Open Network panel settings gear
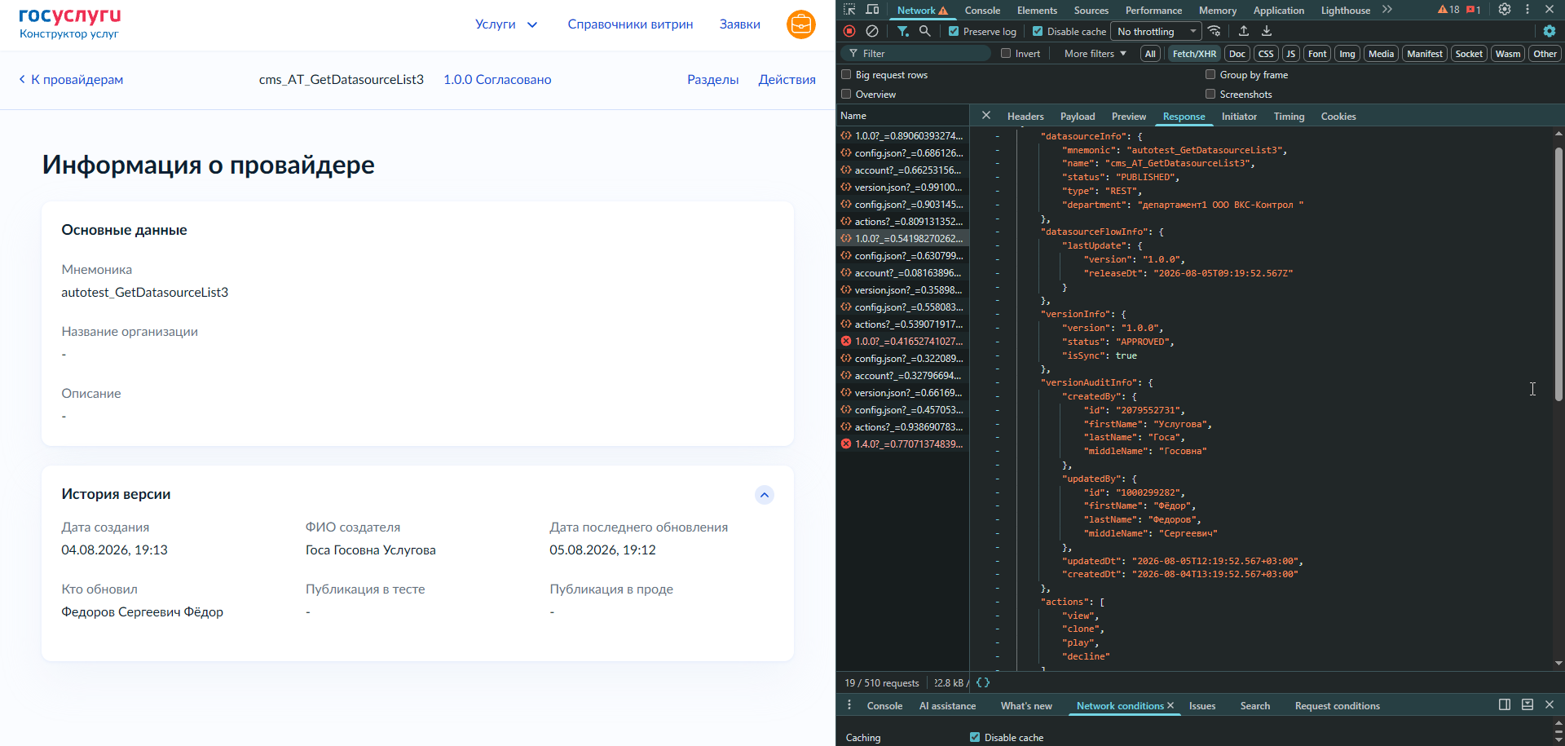Viewport: 1565px width, 746px height. click(x=1550, y=31)
